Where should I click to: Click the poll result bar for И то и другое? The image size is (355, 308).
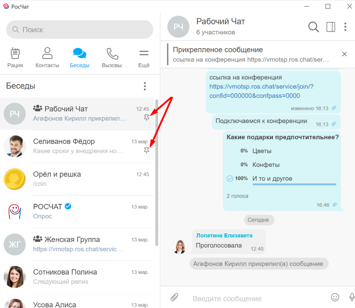[x=294, y=184]
